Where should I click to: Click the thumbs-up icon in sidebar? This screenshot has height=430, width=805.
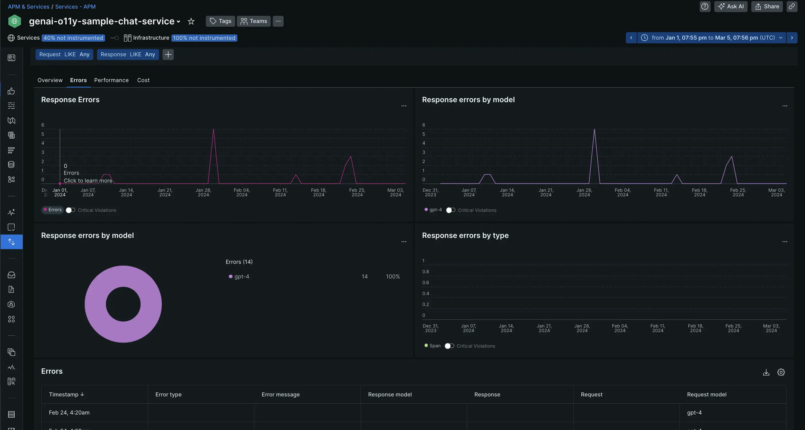11,91
